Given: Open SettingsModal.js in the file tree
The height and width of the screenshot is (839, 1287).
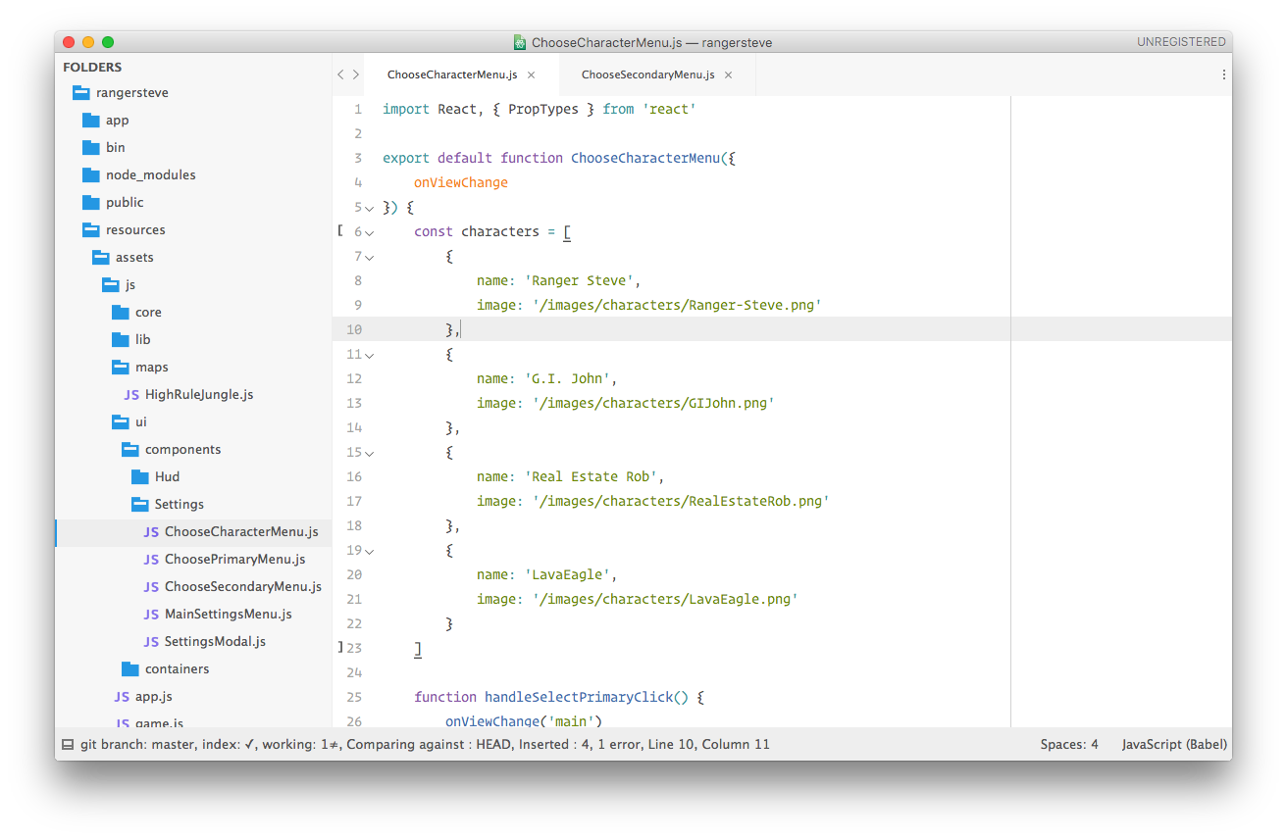Looking at the screenshot, I should coord(215,642).
